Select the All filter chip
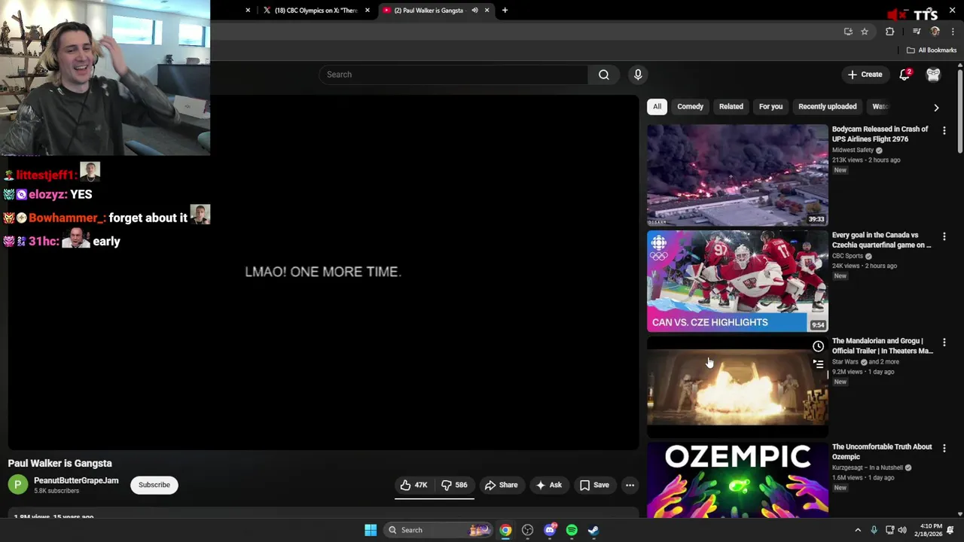The width and height of the screenshot is (964, 542). tap(657, 107)
